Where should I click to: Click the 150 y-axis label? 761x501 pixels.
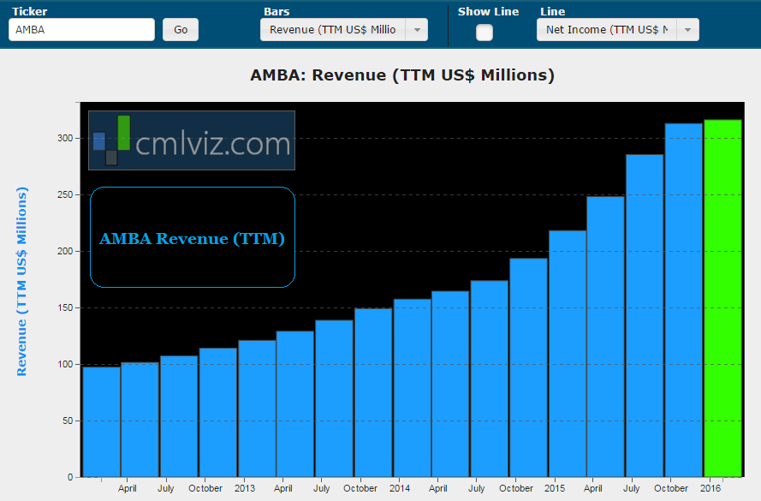click(65, 307)
